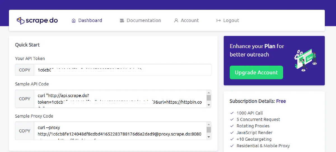Copy the Sample API Code
Image resolution: width=336 pixels, height=152 pixels.
pos(25,99)
